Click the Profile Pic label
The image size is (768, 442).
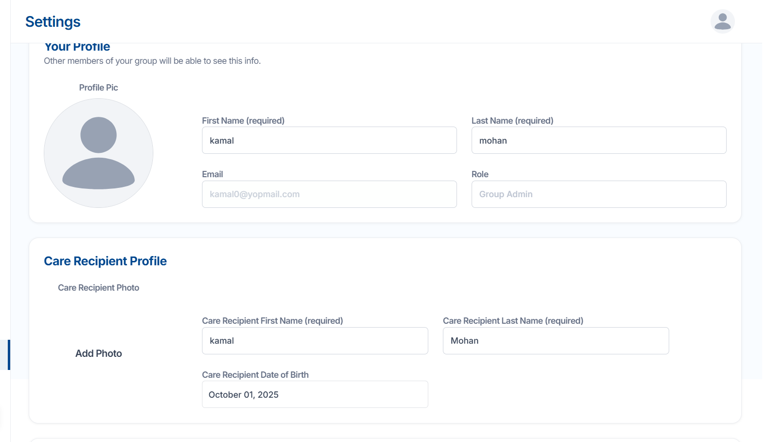tap(98, 88)
